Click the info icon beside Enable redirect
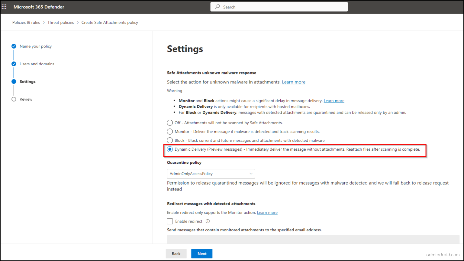 tap(208, 221)
